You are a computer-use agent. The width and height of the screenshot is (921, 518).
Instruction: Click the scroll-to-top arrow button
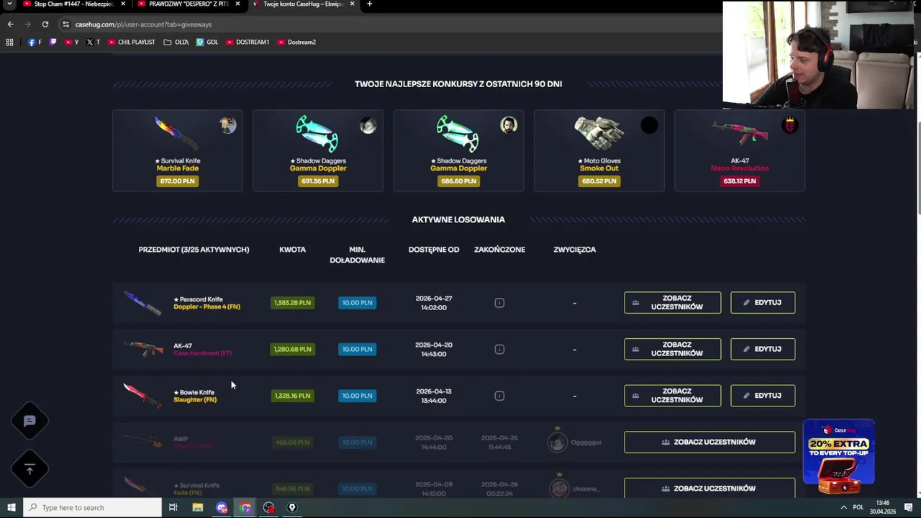[30, 468]
